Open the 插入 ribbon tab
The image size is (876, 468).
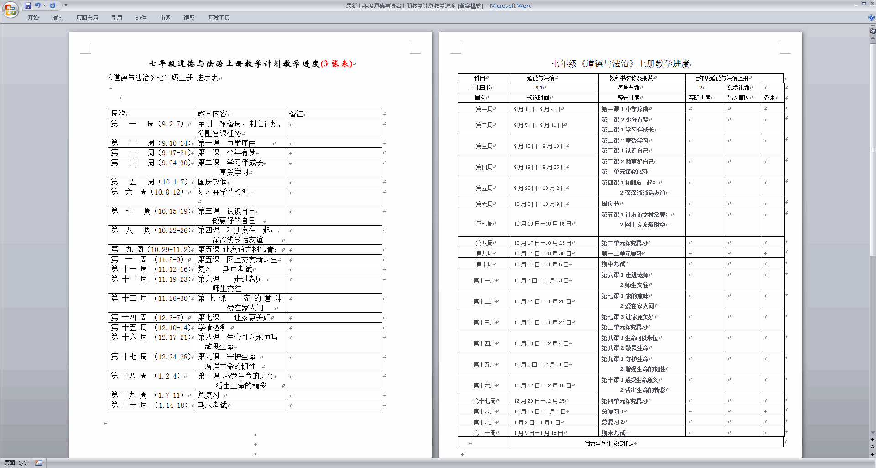click(x=57, y=18)
